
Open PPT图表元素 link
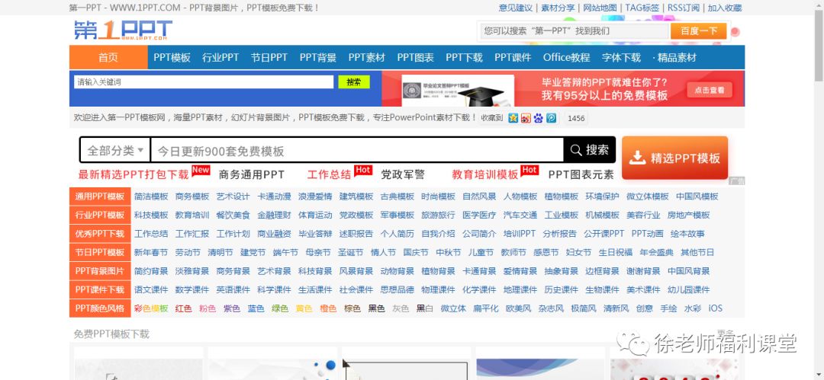581,174
